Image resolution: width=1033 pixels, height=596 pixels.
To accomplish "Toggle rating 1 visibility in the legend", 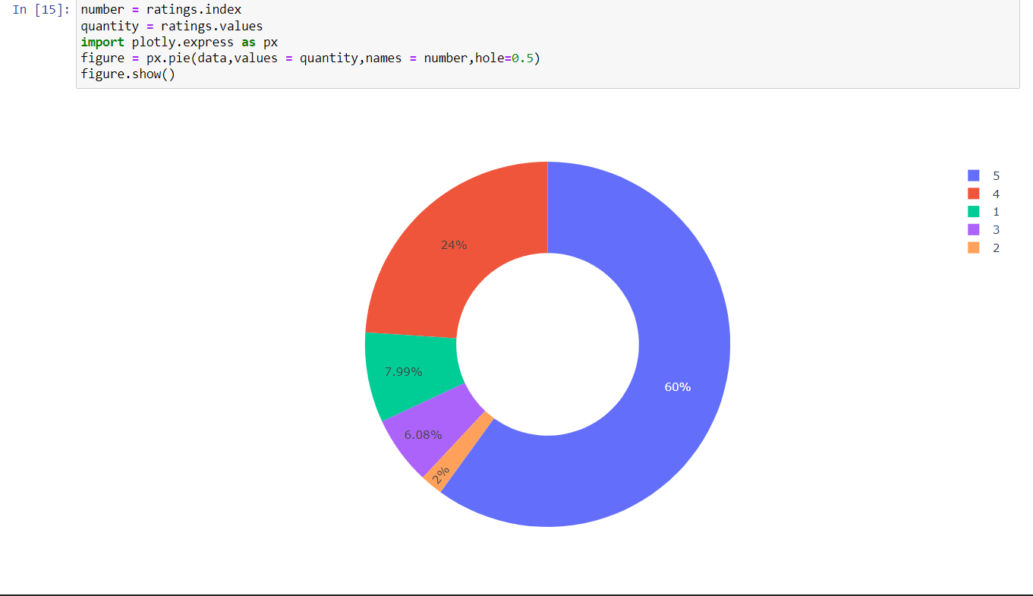I will pyautogui.click(x=987, y=211).
